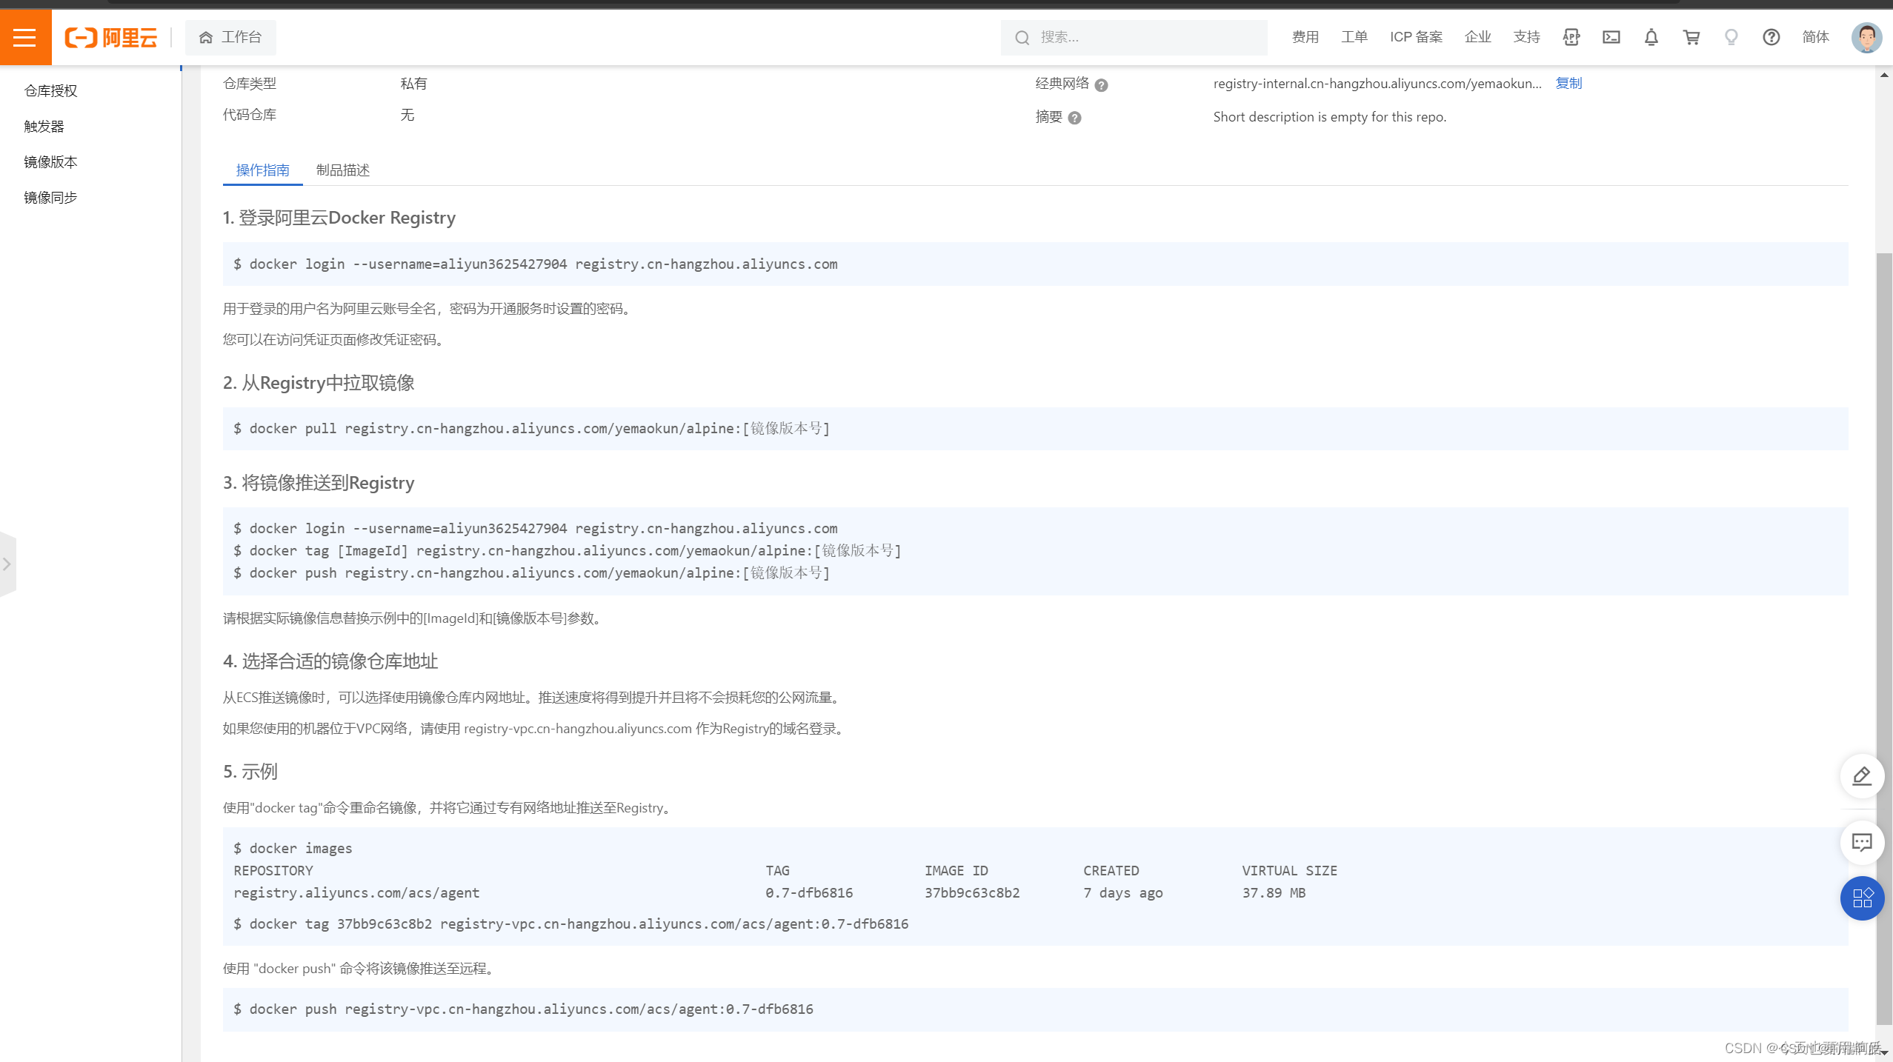
Task: Launch Cloud Shell terminal icon
Action: pos(1611,37)
